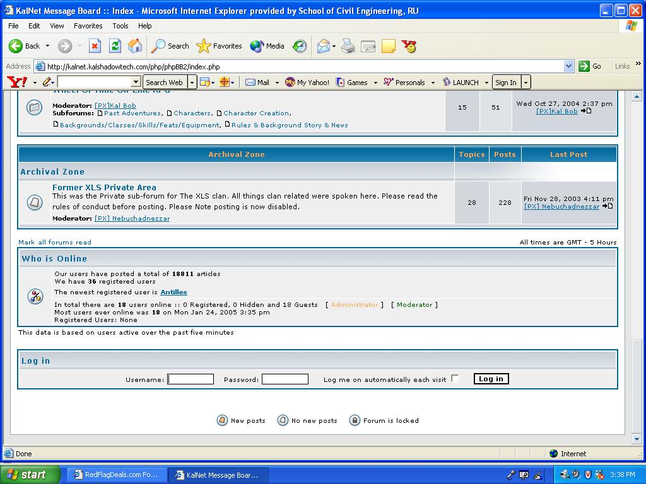
Task: Expand the Sign In dropdown arrow
Action: [526, 83]
